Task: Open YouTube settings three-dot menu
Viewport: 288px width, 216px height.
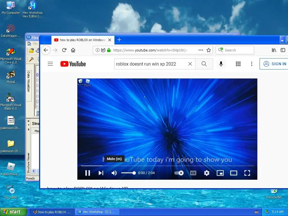Action: point(252,64)
